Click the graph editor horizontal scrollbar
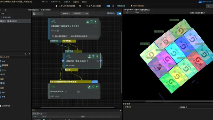 coord(77,107)
